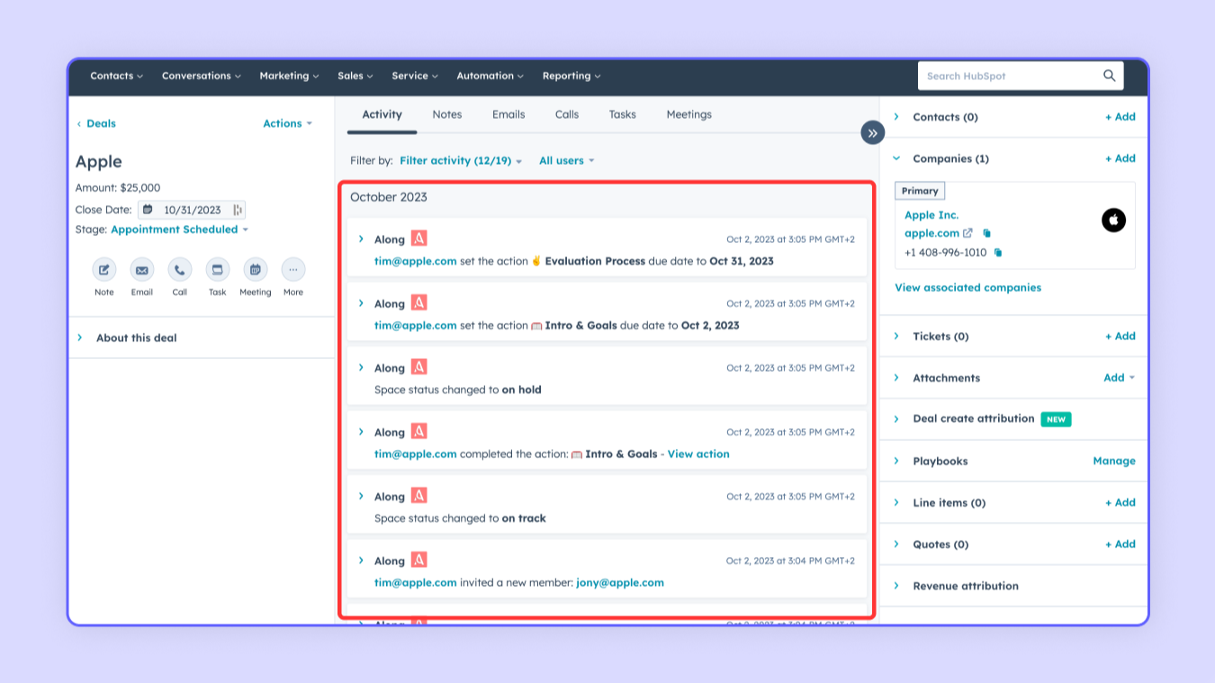Click View associated companies link
This screenshot has height=683, width=1215.
point(967,288)
